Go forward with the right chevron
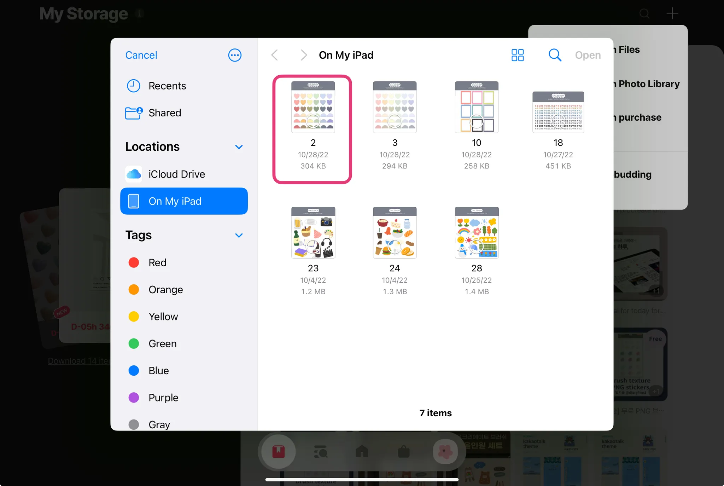 point(303,55)
